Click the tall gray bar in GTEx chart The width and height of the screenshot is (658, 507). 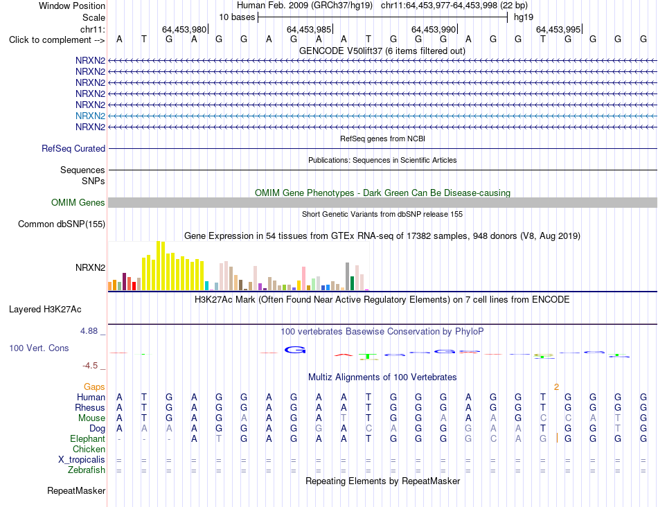[348, 276]
